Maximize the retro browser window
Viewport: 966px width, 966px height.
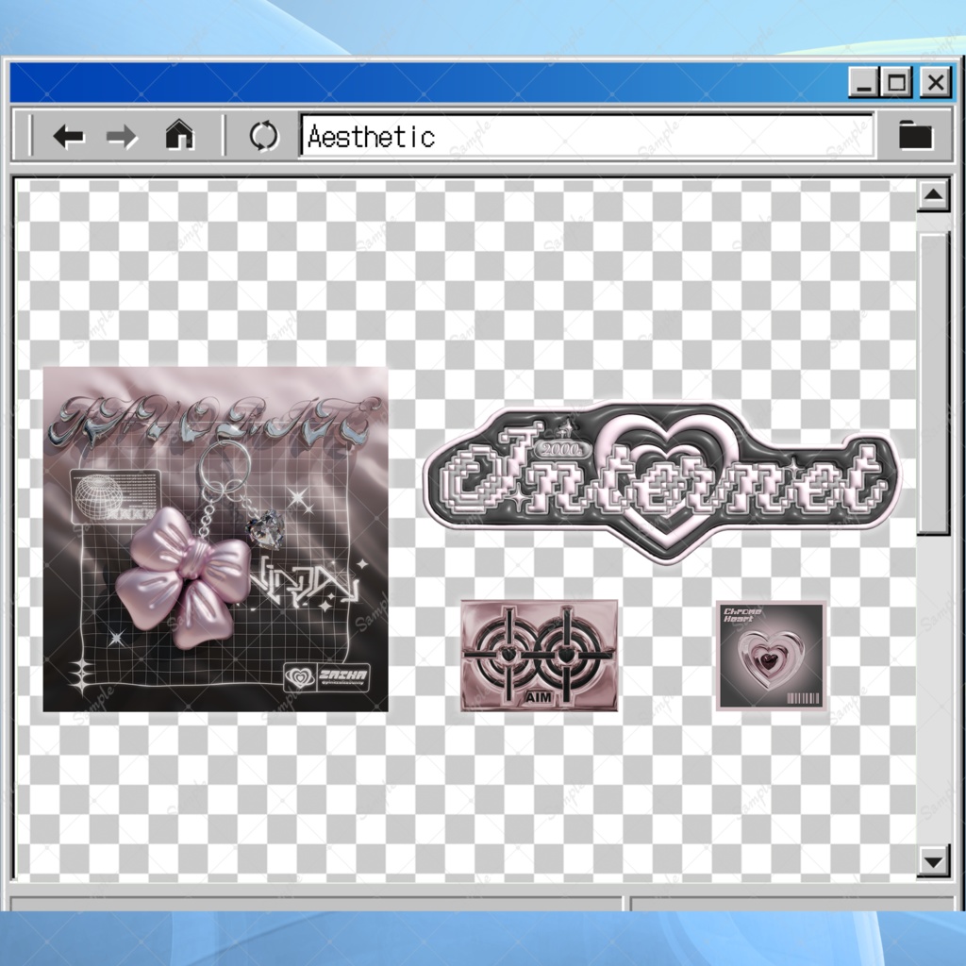(897, 82)
